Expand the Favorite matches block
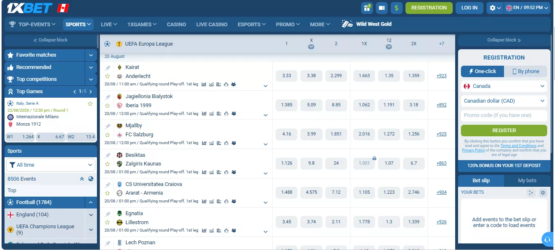The width and height of the screenshot is (555, 250). 91,55
